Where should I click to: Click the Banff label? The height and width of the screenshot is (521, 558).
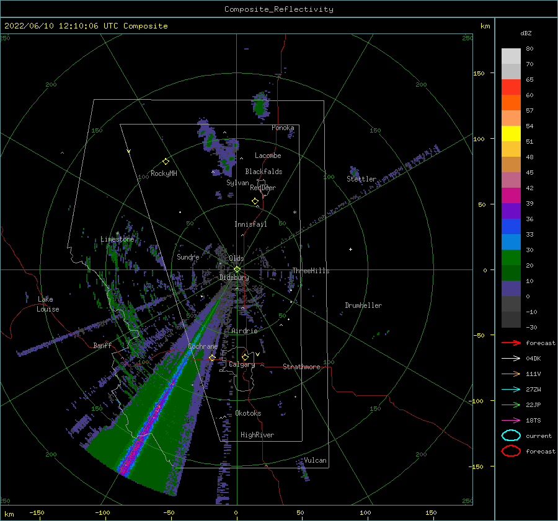pos(102,345)
